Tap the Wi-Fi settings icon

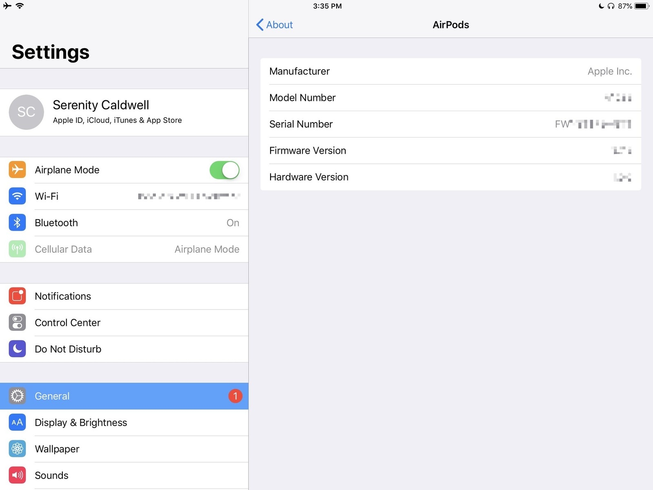pos(17,196)
